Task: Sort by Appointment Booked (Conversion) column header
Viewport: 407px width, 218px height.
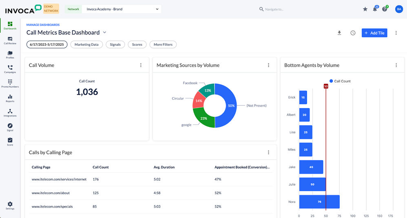Action: [242, 167]
